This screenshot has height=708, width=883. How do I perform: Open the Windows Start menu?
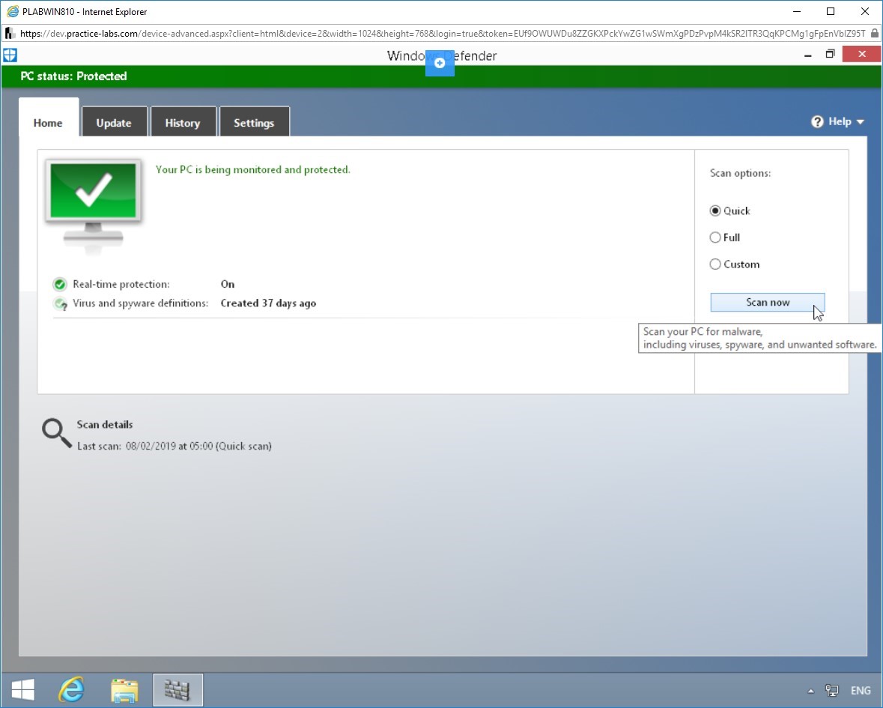[x=22, y=689]
